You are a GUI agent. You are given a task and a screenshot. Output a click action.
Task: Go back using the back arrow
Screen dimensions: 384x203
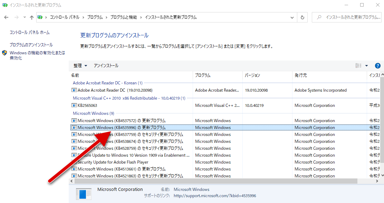6,17
